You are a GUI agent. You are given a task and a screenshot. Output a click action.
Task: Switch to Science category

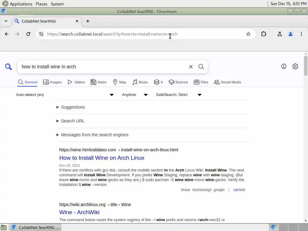[178, 82]
